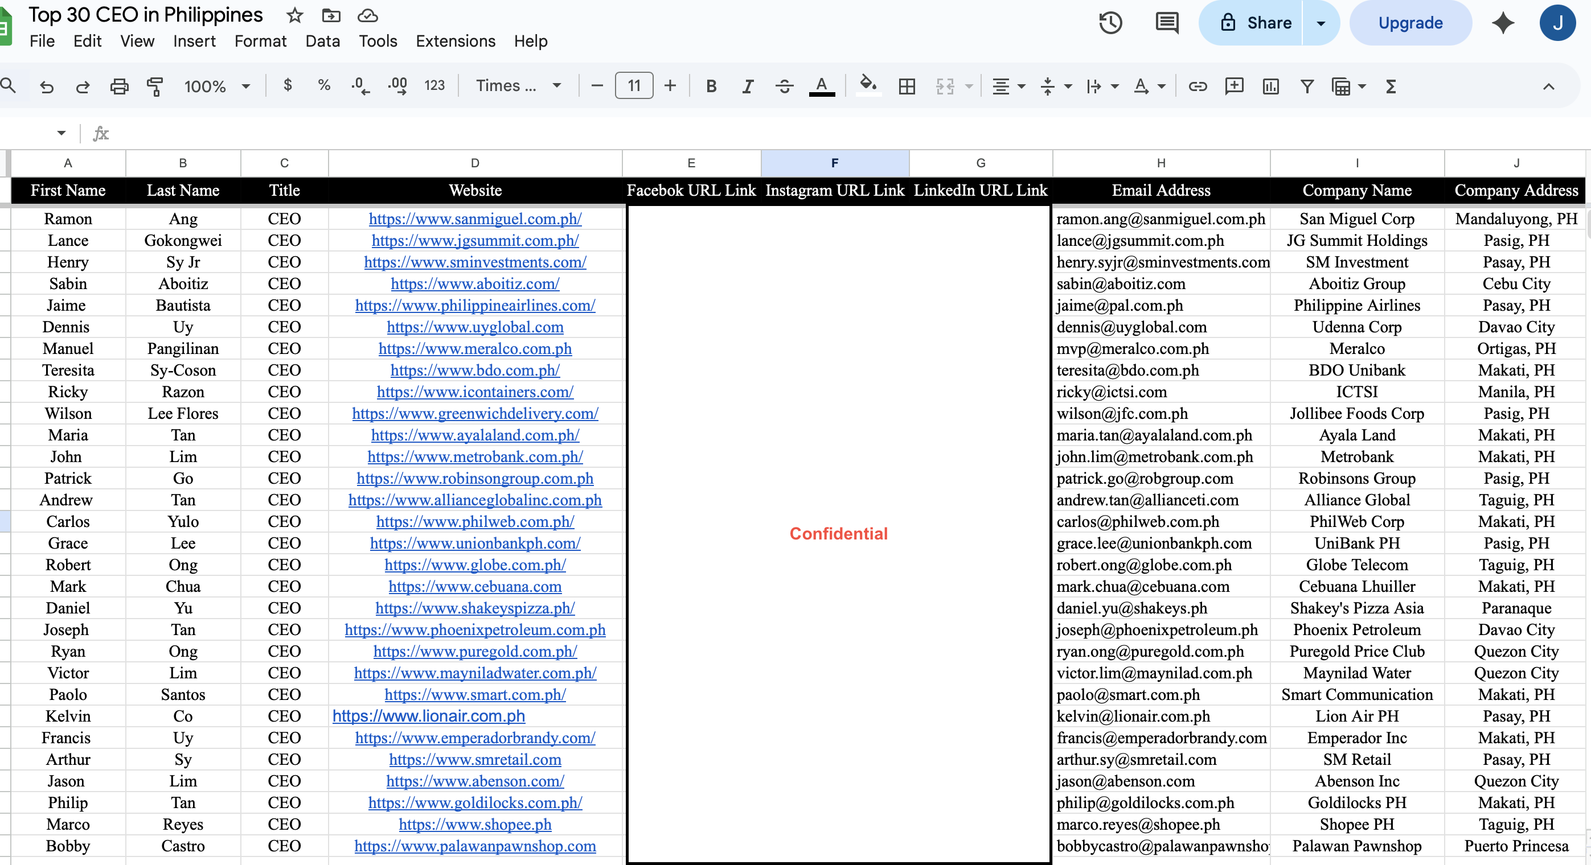Open the sanmiguel.com.ph website link

pos(474,219)
